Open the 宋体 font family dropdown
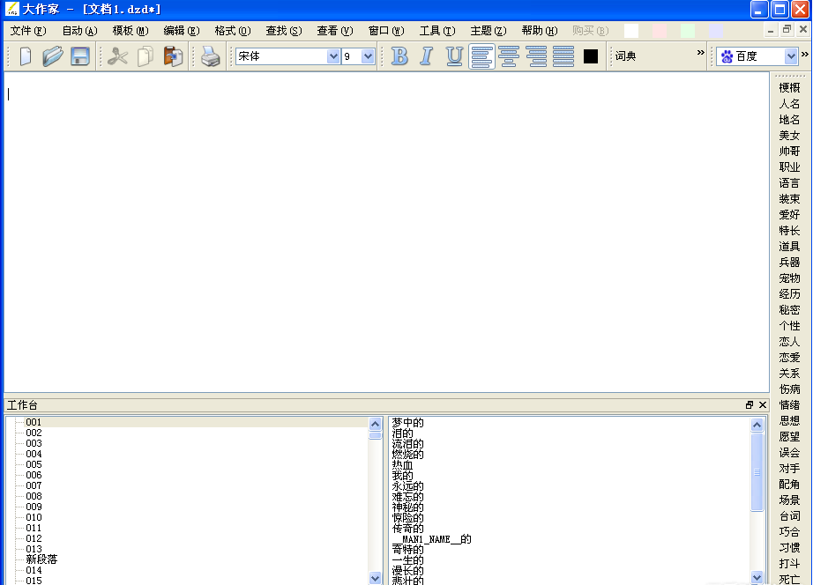This screenshot has height=585, width=813. coord(333,56)
